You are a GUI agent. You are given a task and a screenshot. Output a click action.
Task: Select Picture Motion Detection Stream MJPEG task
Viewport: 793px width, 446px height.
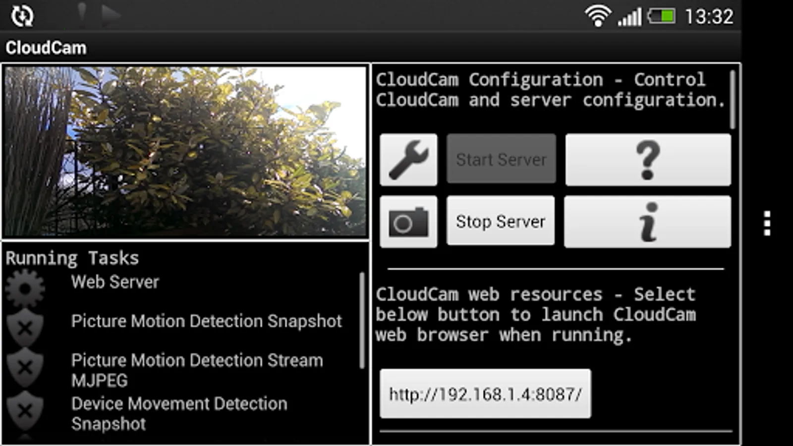point(183,370)
